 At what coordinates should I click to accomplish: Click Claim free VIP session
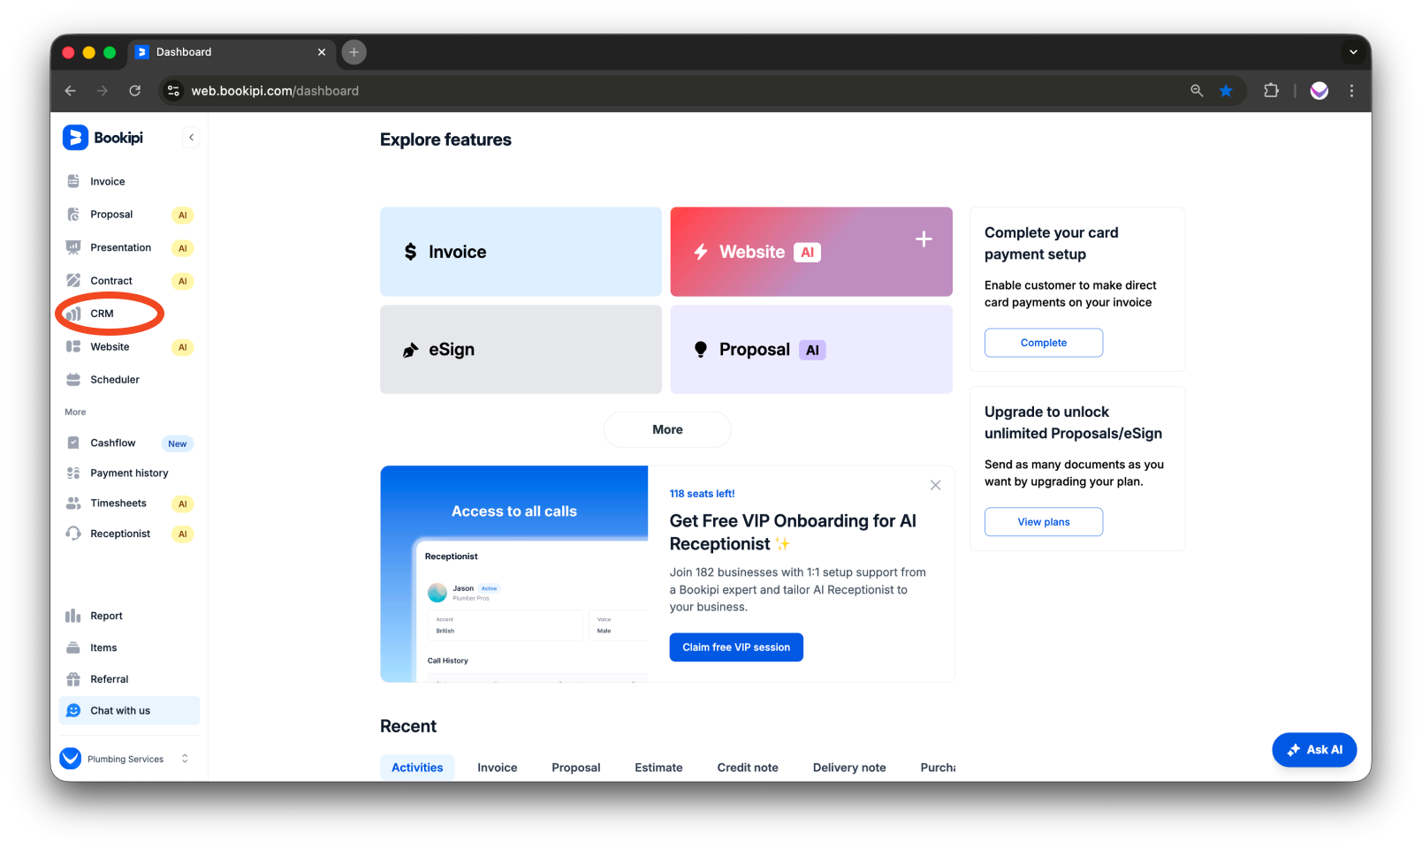coord(735,647)
